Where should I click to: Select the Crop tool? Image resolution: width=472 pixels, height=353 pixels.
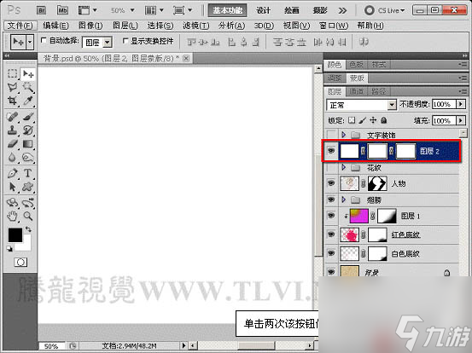point(12,101)
